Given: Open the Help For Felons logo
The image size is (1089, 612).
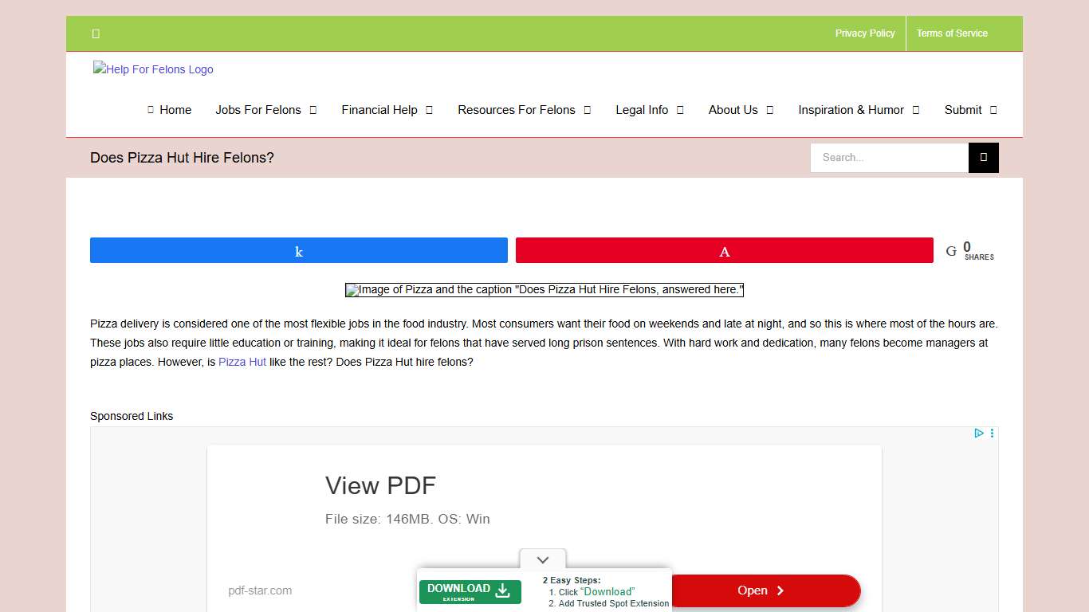Looking at the screenshot, I should [152, 69].
